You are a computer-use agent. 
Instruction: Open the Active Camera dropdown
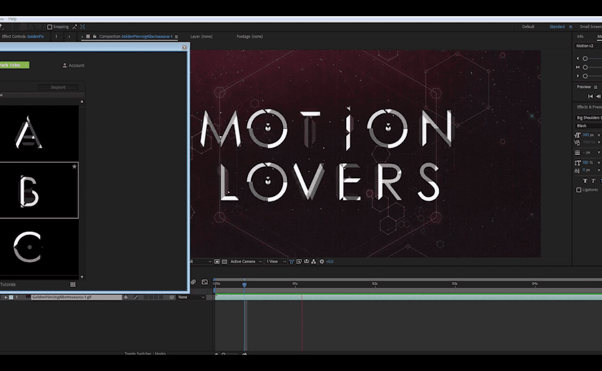(x=245, y=262)
